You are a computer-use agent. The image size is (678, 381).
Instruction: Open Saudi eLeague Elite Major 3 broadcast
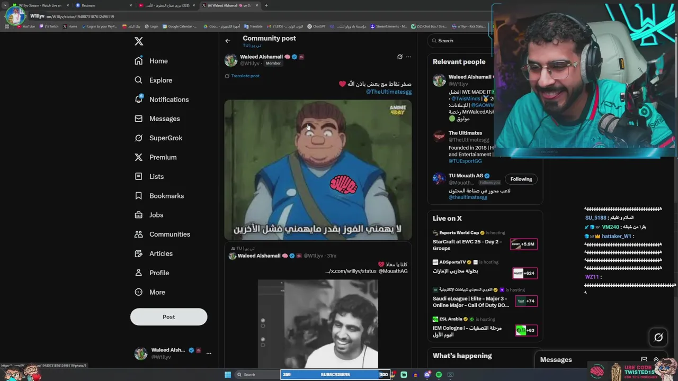tap(485, 298)
